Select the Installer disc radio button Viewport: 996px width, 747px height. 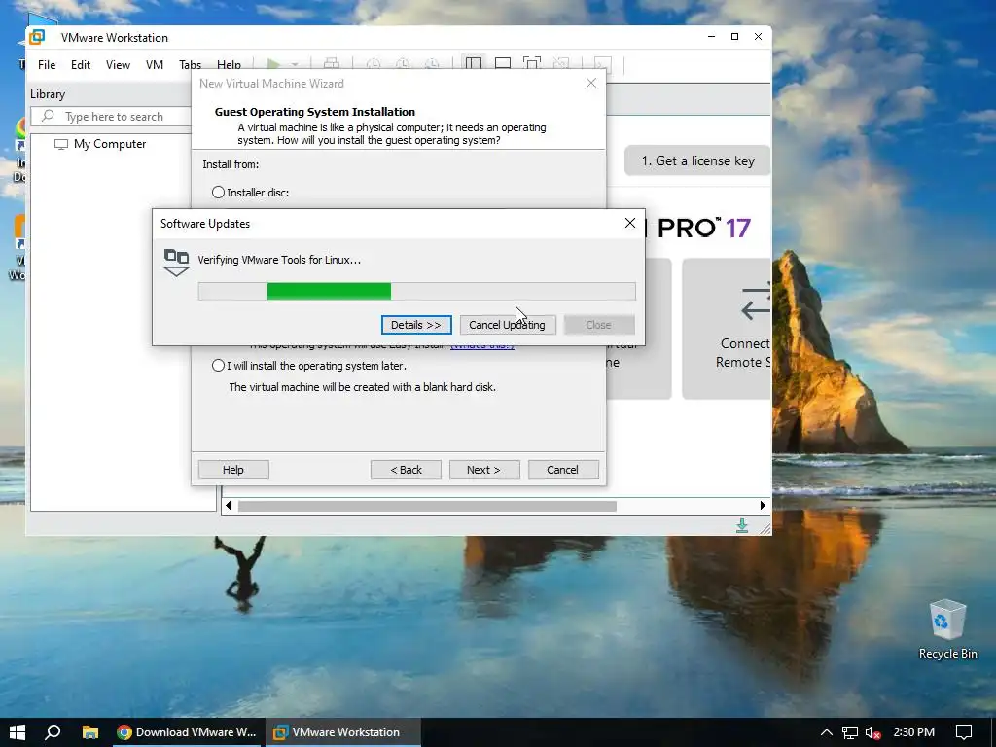pyautogui.click(x=218, y=192)
